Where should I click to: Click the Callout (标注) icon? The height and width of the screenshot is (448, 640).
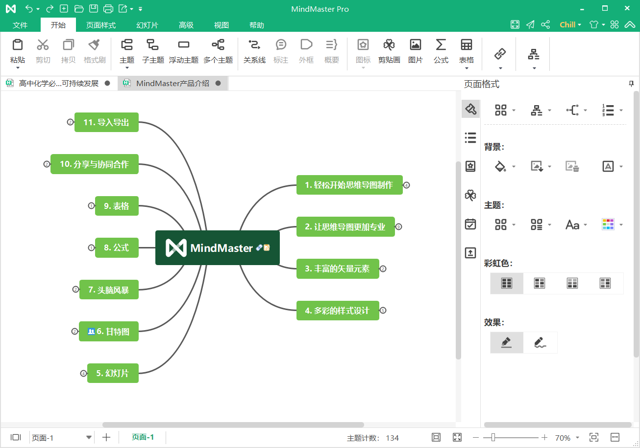pos(281,45)
